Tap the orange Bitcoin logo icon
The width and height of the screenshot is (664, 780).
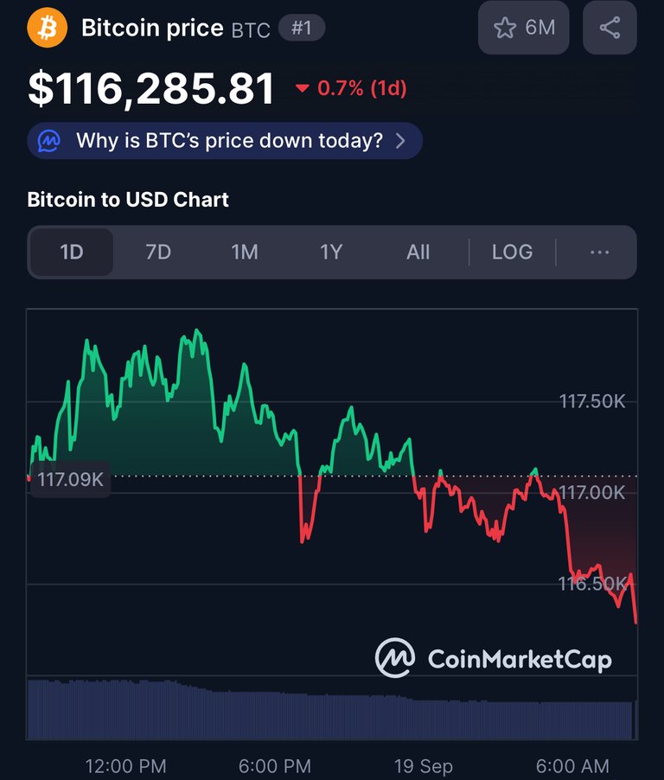tap(47, 27)
